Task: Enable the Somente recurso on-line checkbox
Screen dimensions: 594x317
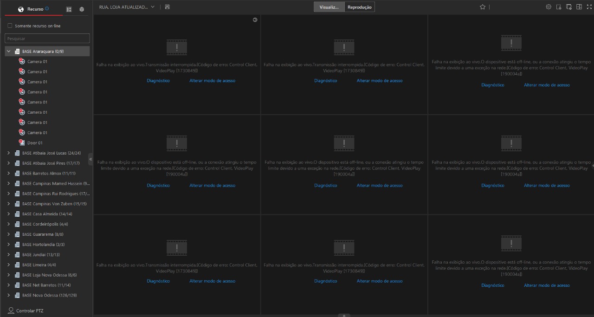Action: point(10,26)
